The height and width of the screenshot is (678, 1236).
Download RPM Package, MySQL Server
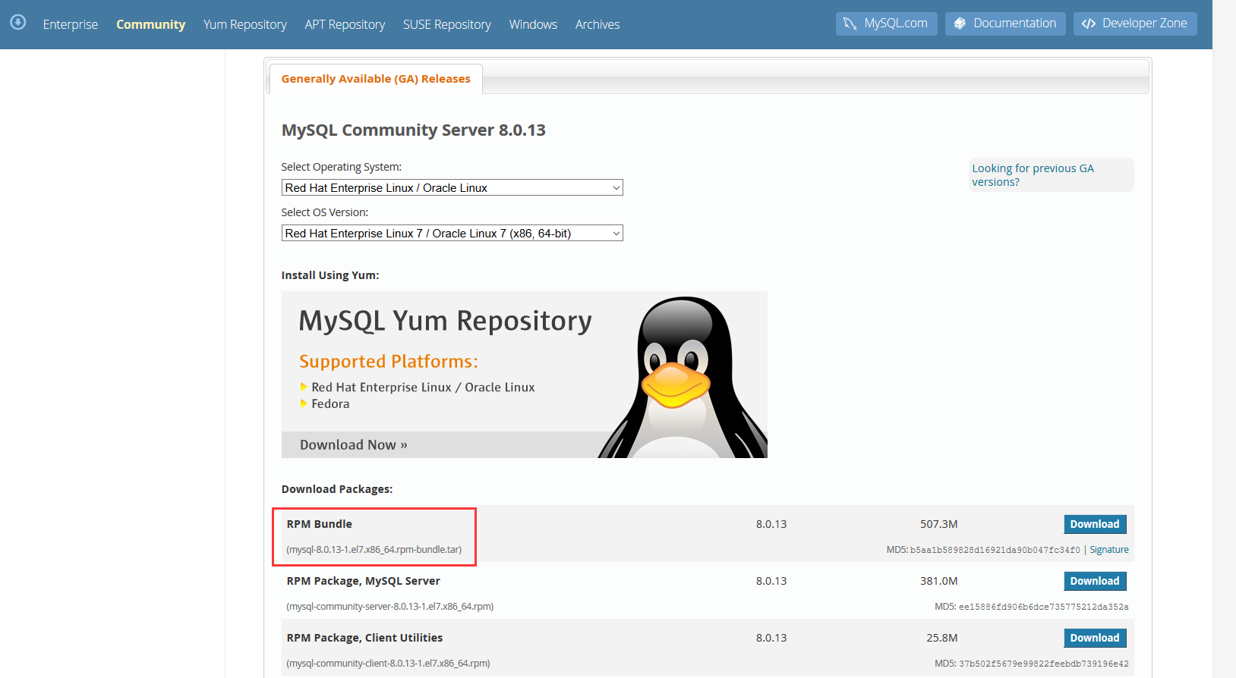coord(1095,581)
